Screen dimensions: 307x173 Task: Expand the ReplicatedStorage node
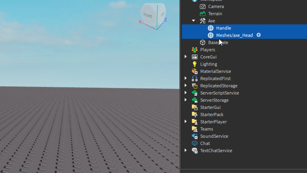point(186,86)
